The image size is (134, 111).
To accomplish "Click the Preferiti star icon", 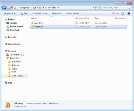I will tap(6, 19).
